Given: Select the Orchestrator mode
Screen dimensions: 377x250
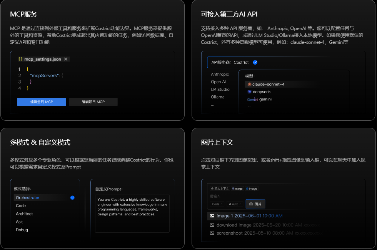Looking at the screenshot, I should (45, 198).
